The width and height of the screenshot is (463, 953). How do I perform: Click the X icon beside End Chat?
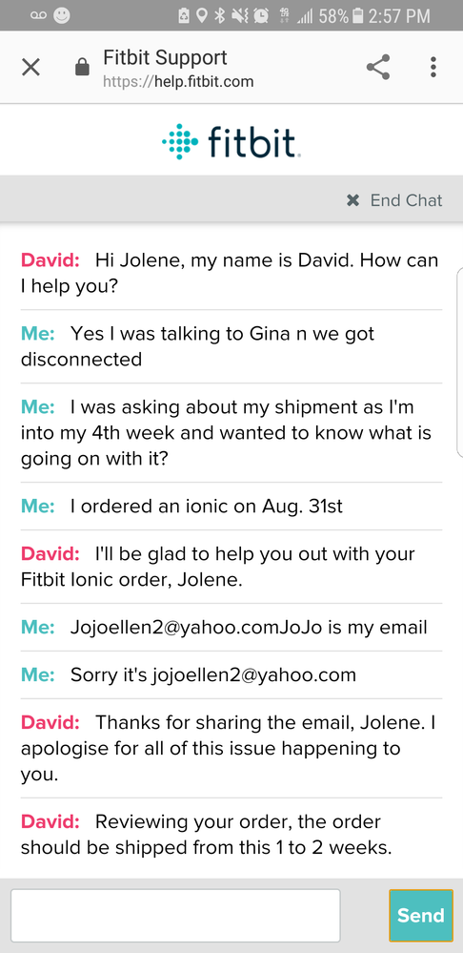pyautogui.click(x=353, y=200)
